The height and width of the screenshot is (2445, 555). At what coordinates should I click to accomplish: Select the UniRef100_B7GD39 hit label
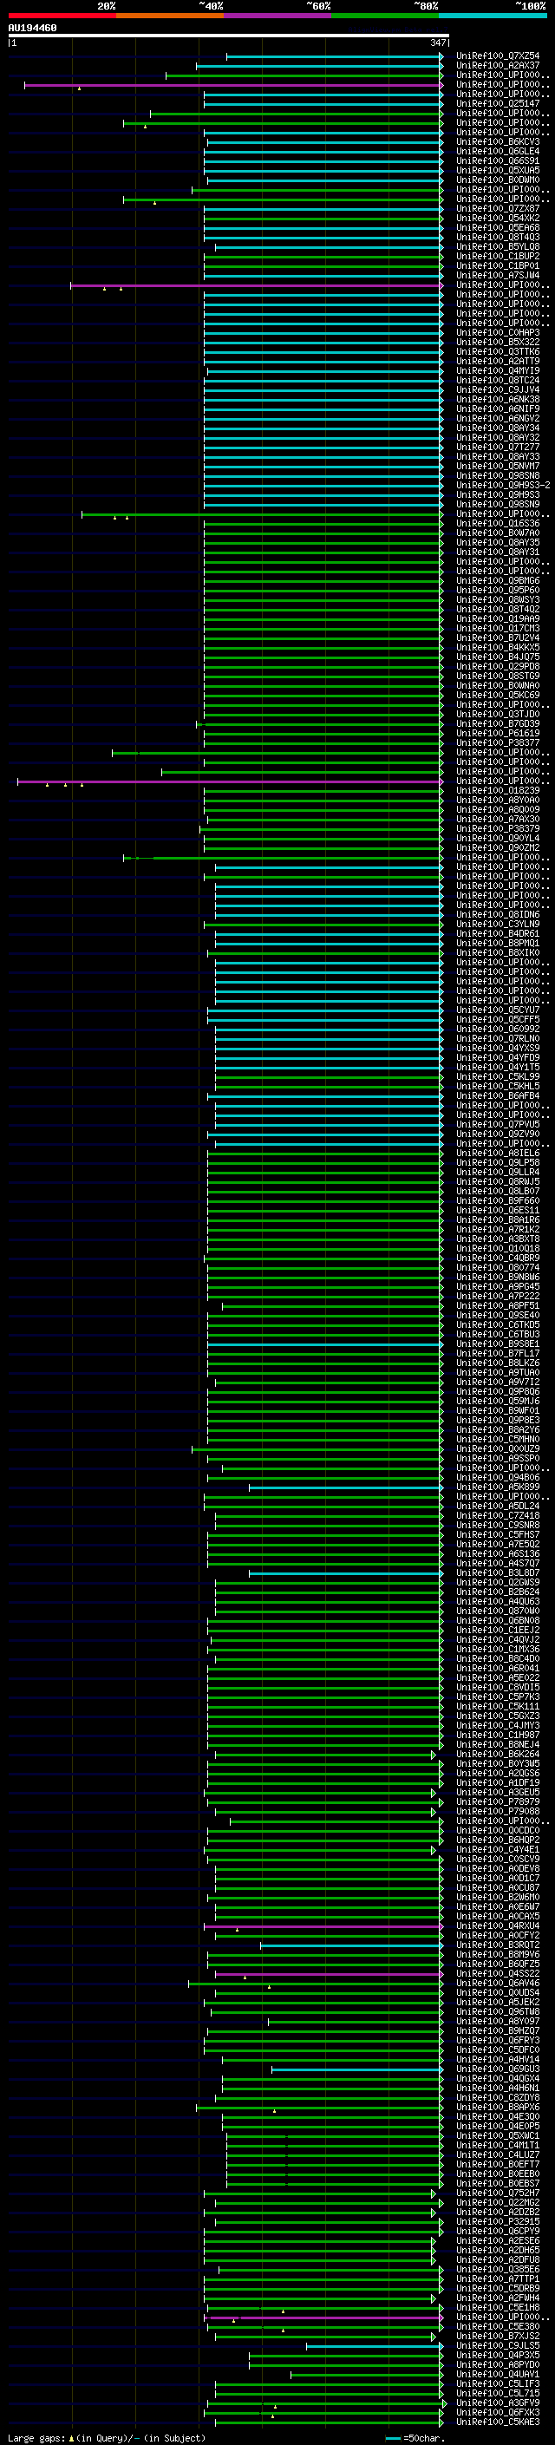[x=497, y=723]
